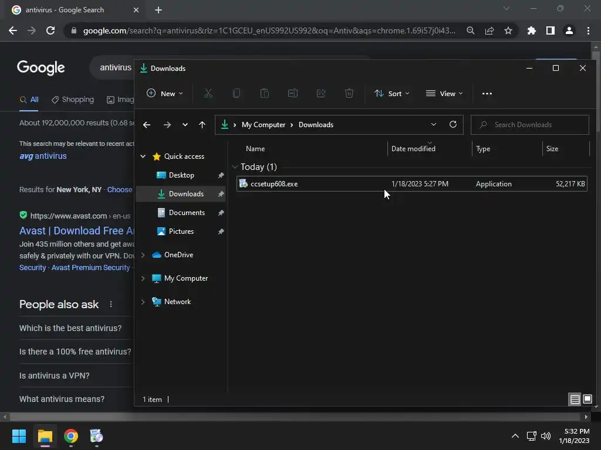This screenshot has height=450, width=601.
Task: Click the Type column header
Action: [507, 149]
